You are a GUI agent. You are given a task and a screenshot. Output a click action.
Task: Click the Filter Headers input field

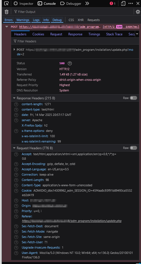click(75, 41)
